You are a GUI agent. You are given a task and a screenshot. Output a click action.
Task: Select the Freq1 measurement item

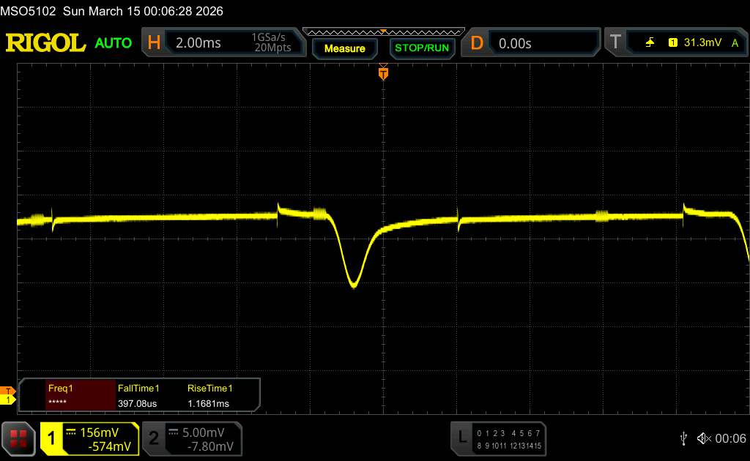point(68,395)
